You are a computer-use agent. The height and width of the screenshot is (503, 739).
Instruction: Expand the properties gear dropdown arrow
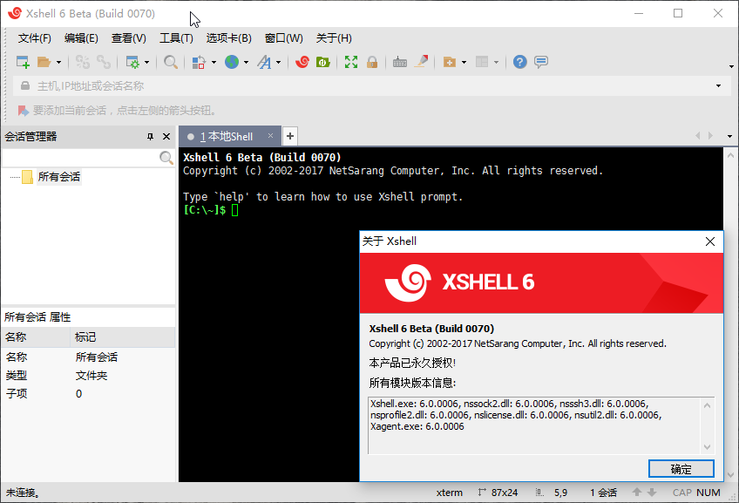click(x=146, y=62)
